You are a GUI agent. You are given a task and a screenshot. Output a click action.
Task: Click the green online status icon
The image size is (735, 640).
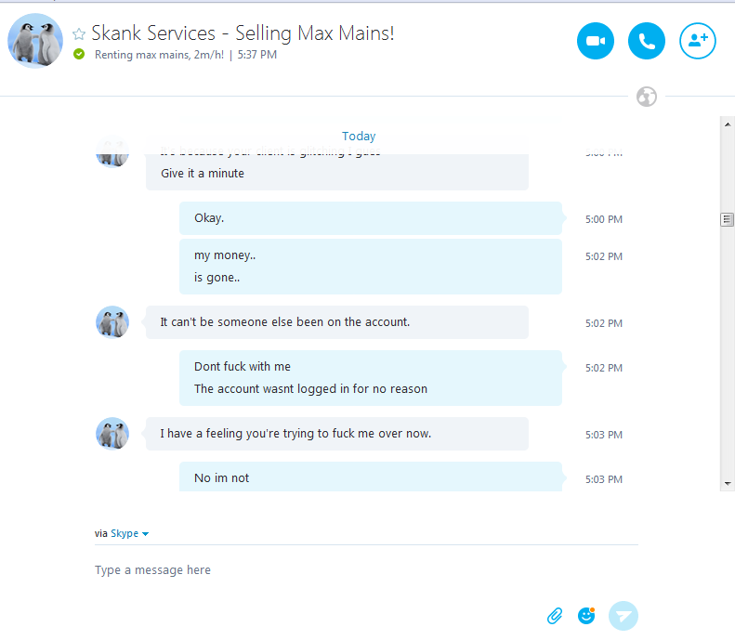[79, 55]
